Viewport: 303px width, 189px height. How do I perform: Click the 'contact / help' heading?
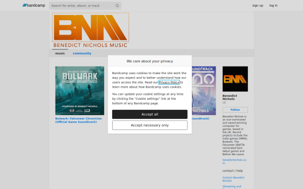[x=233, y=171]
